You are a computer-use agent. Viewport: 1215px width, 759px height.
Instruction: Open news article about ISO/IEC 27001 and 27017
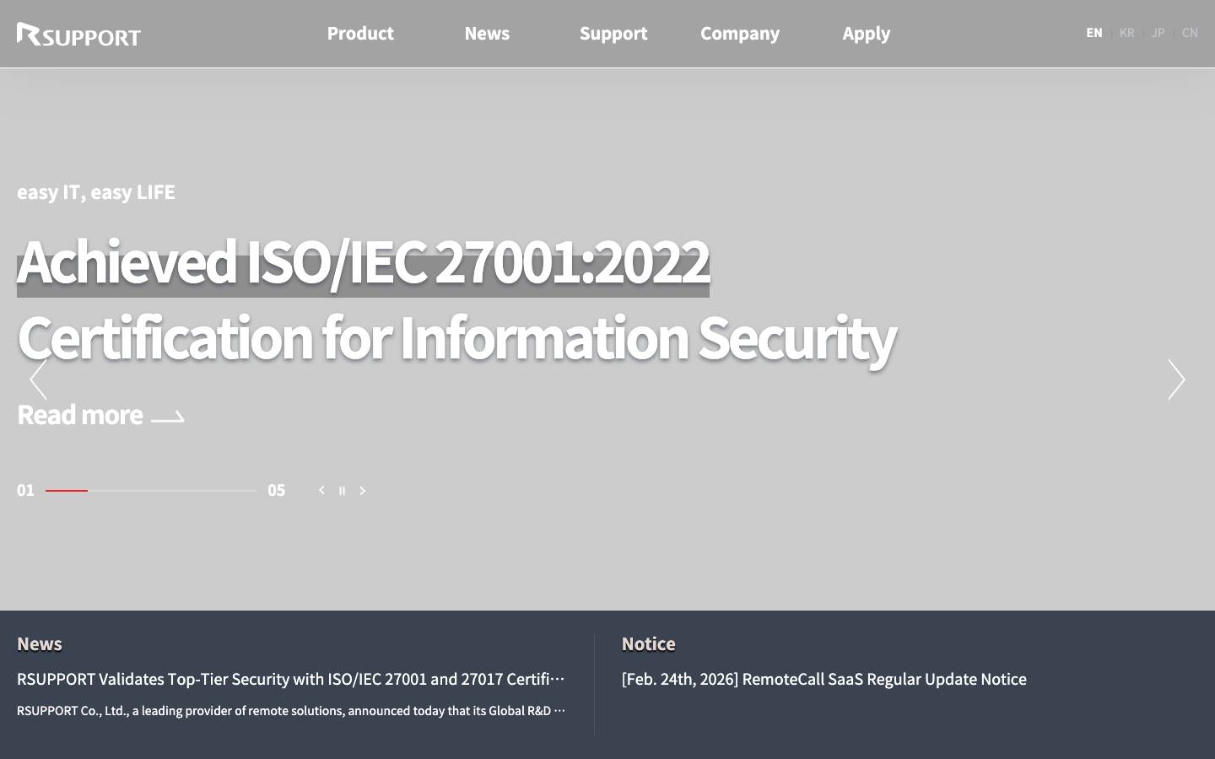click(x=291, y=679)
